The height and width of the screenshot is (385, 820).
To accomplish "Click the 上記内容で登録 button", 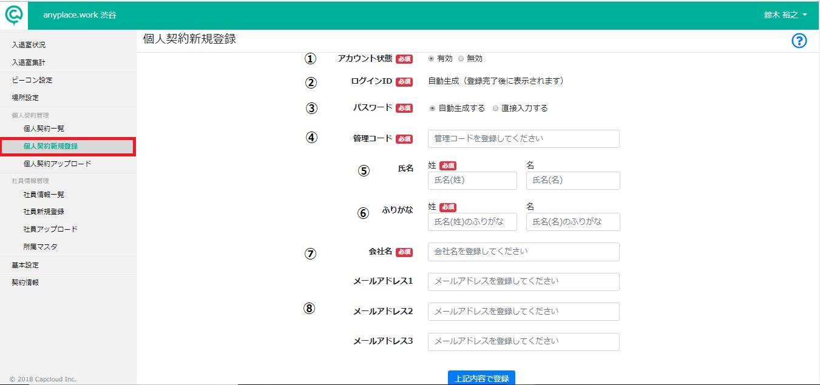I will 481,378.
